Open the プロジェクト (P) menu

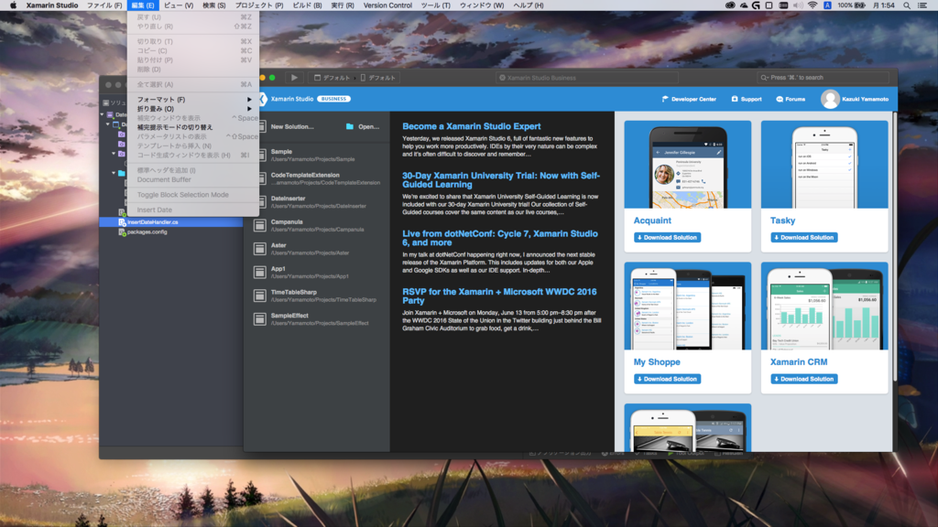[x=259, y=5]
